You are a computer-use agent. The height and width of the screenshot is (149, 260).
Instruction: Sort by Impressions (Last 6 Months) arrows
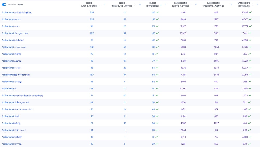click(x=191, y=4)
